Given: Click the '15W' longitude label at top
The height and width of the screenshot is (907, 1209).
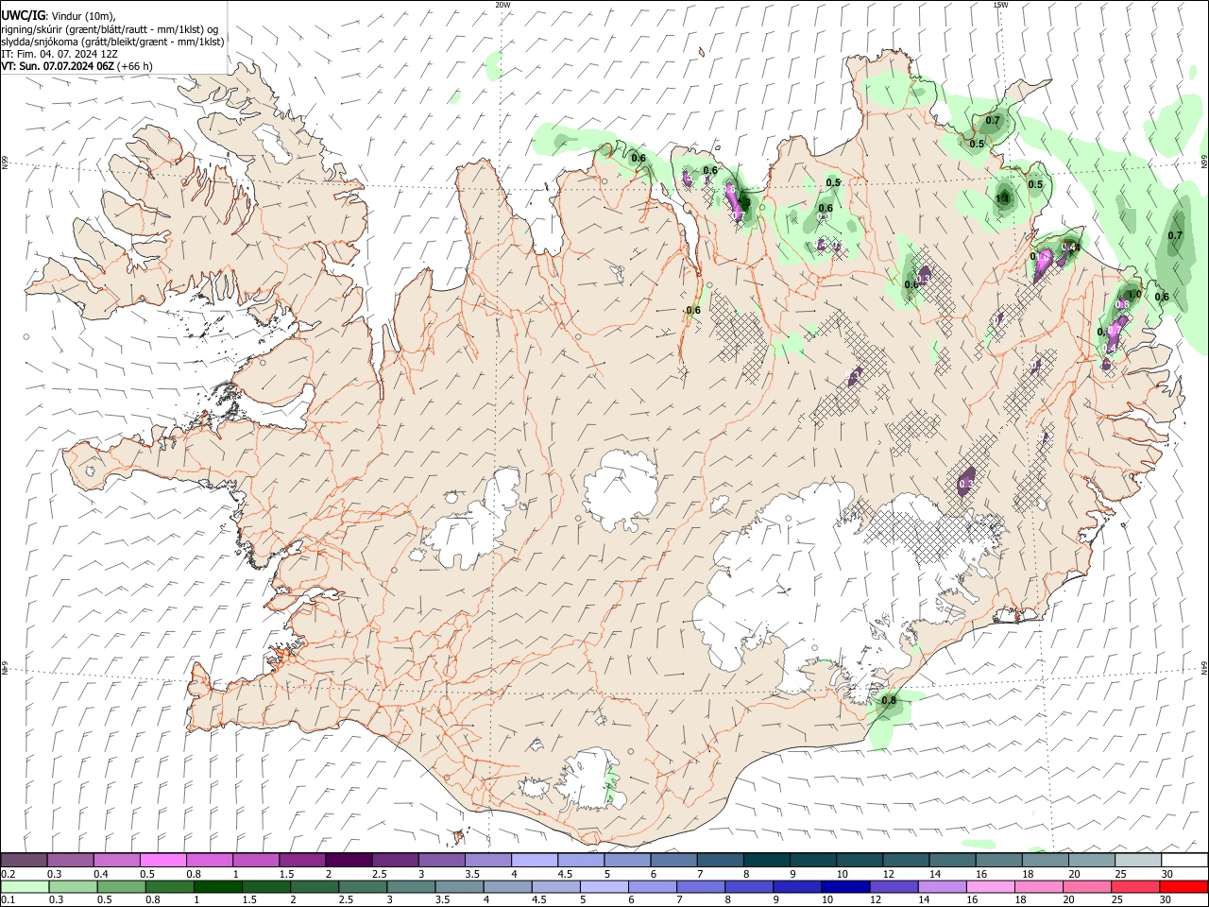Looking at the screenshot, I should click(1000, 5).
